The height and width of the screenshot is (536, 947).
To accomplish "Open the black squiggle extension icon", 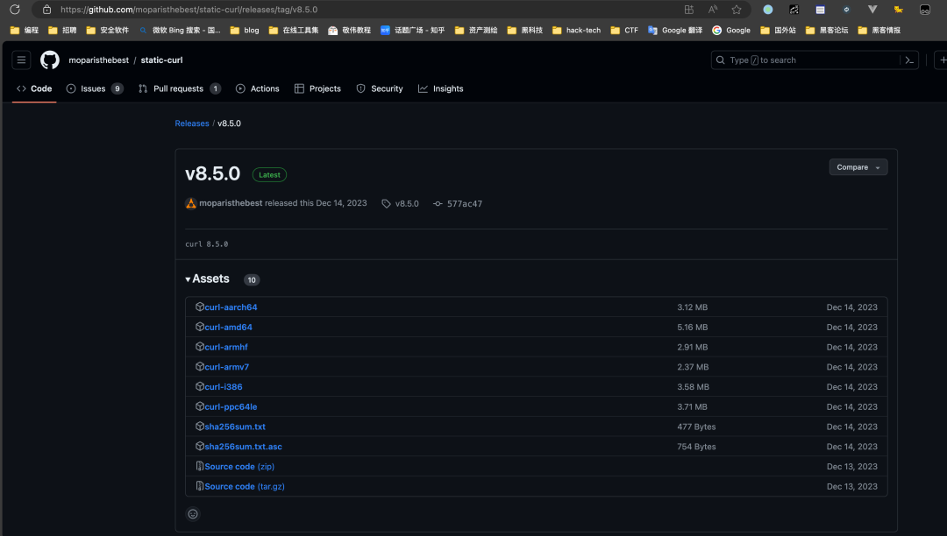I will 794,10.
